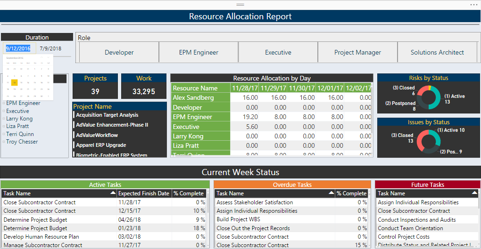Click the end date field 7/9/2018
Viewport: 481px width, 249px height.
(x=50, y=48)
